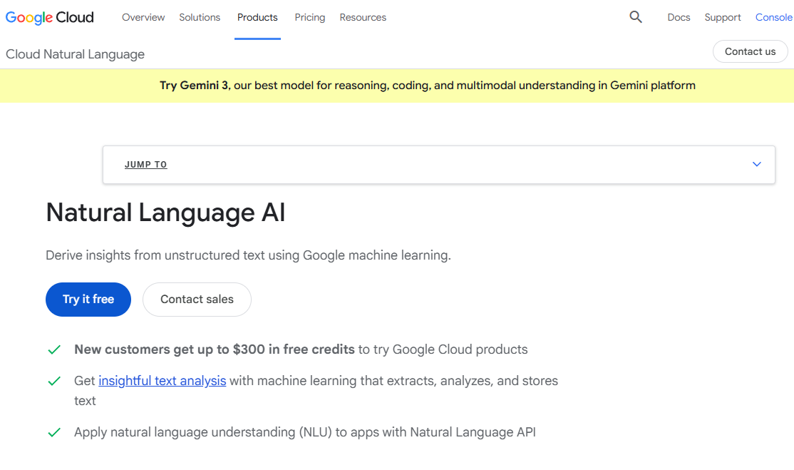The height and width of the screenshot is (470, 794).
Task: Open the Solutions menu
Action: 200,17
